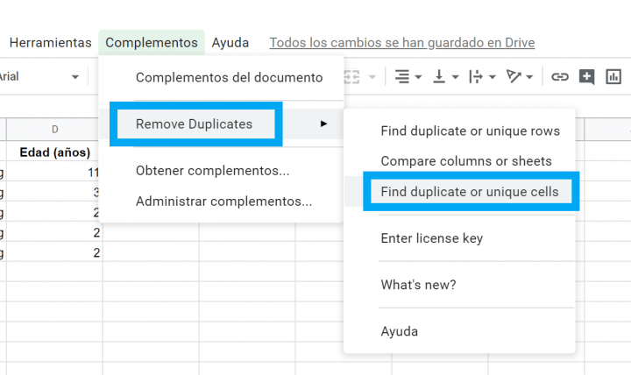Click the insert chart icon

click(613, 76)
